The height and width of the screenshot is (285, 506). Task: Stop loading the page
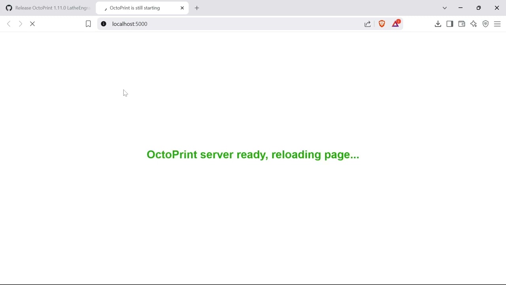coord(32,24)
